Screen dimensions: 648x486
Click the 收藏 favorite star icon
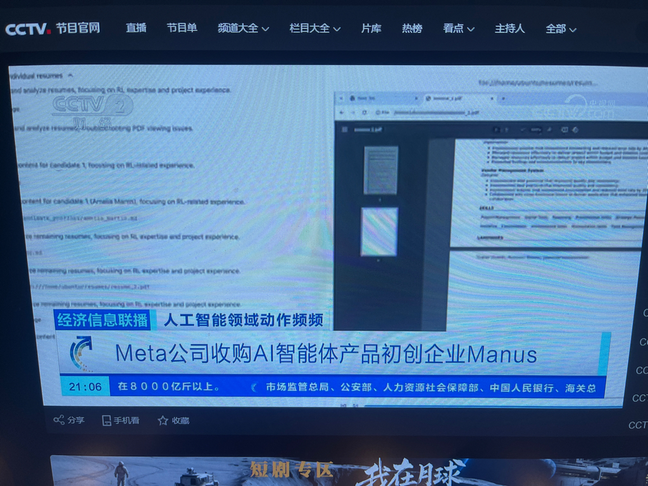tap(163, 421)
